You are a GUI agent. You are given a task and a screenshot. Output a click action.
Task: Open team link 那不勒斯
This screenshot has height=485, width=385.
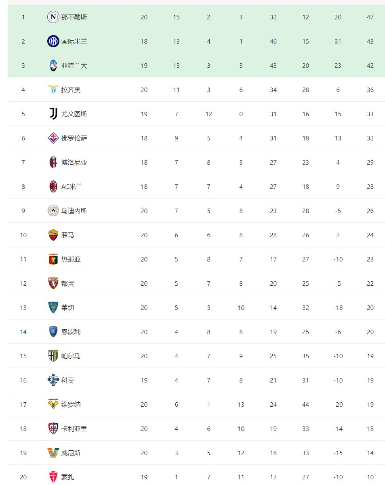(74, 17)
